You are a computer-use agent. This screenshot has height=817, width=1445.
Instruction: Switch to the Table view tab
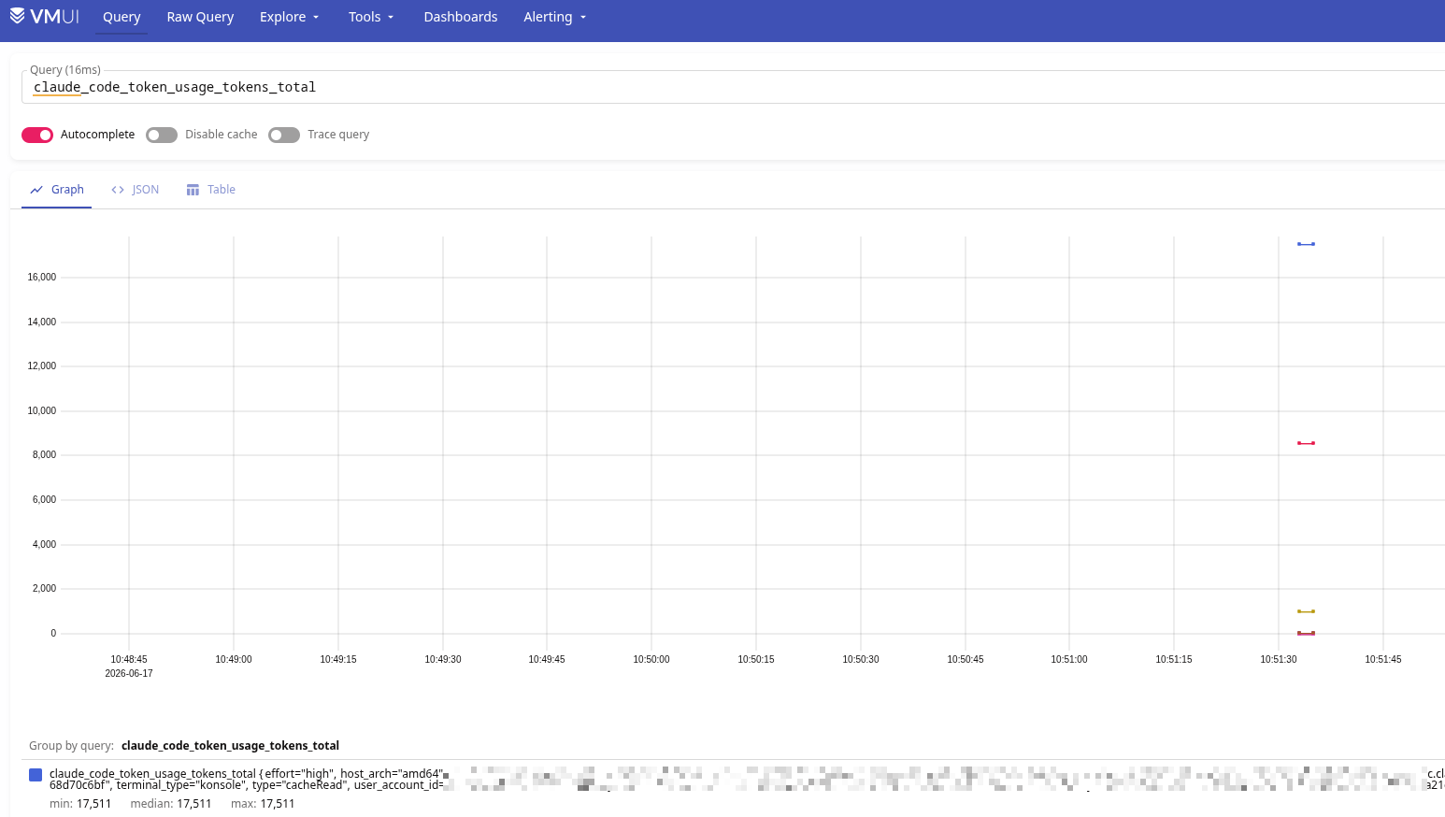(211, 190)
